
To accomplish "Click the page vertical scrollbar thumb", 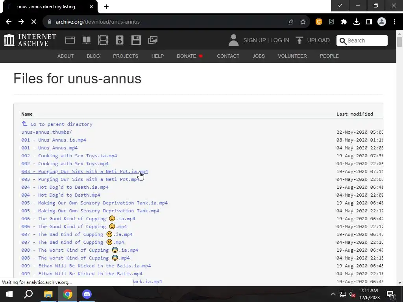I will (x=399, y=42).
